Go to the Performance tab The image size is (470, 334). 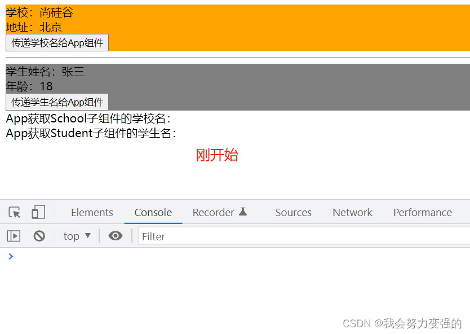(x=423, y=213)
